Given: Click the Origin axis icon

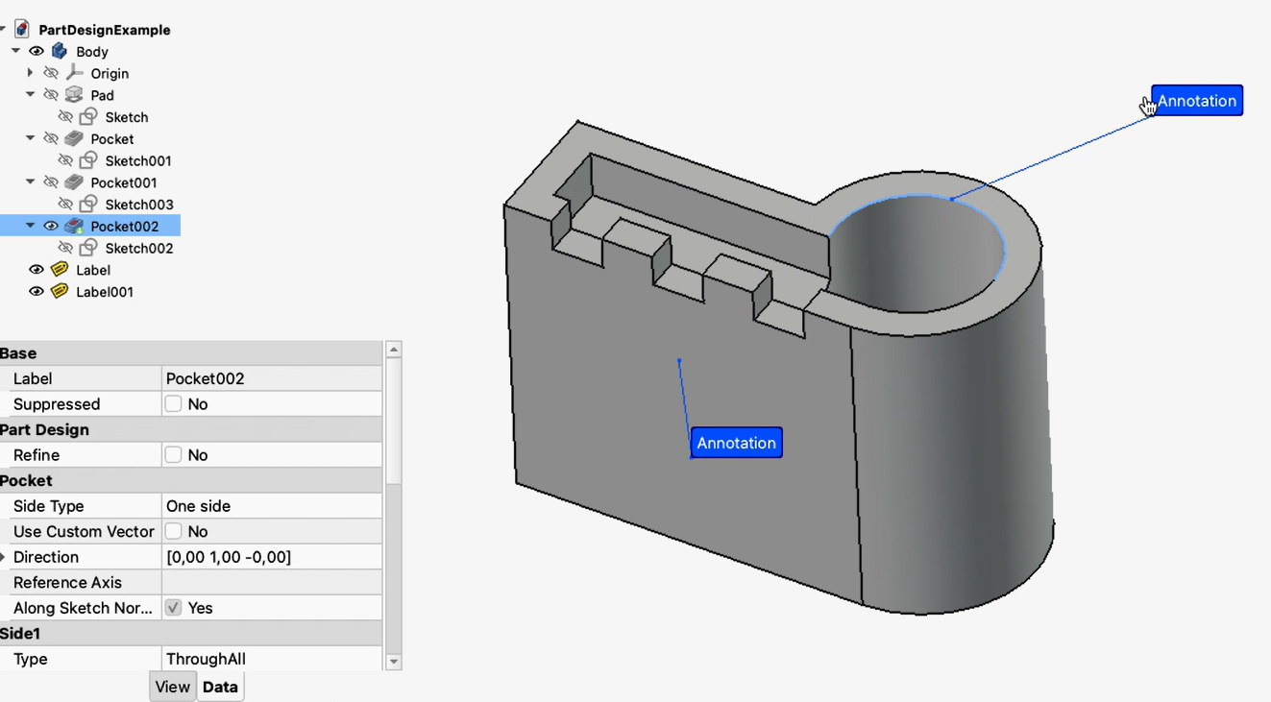Looking at the screenshot, I should pyautogui.click(x=74, y=73).
